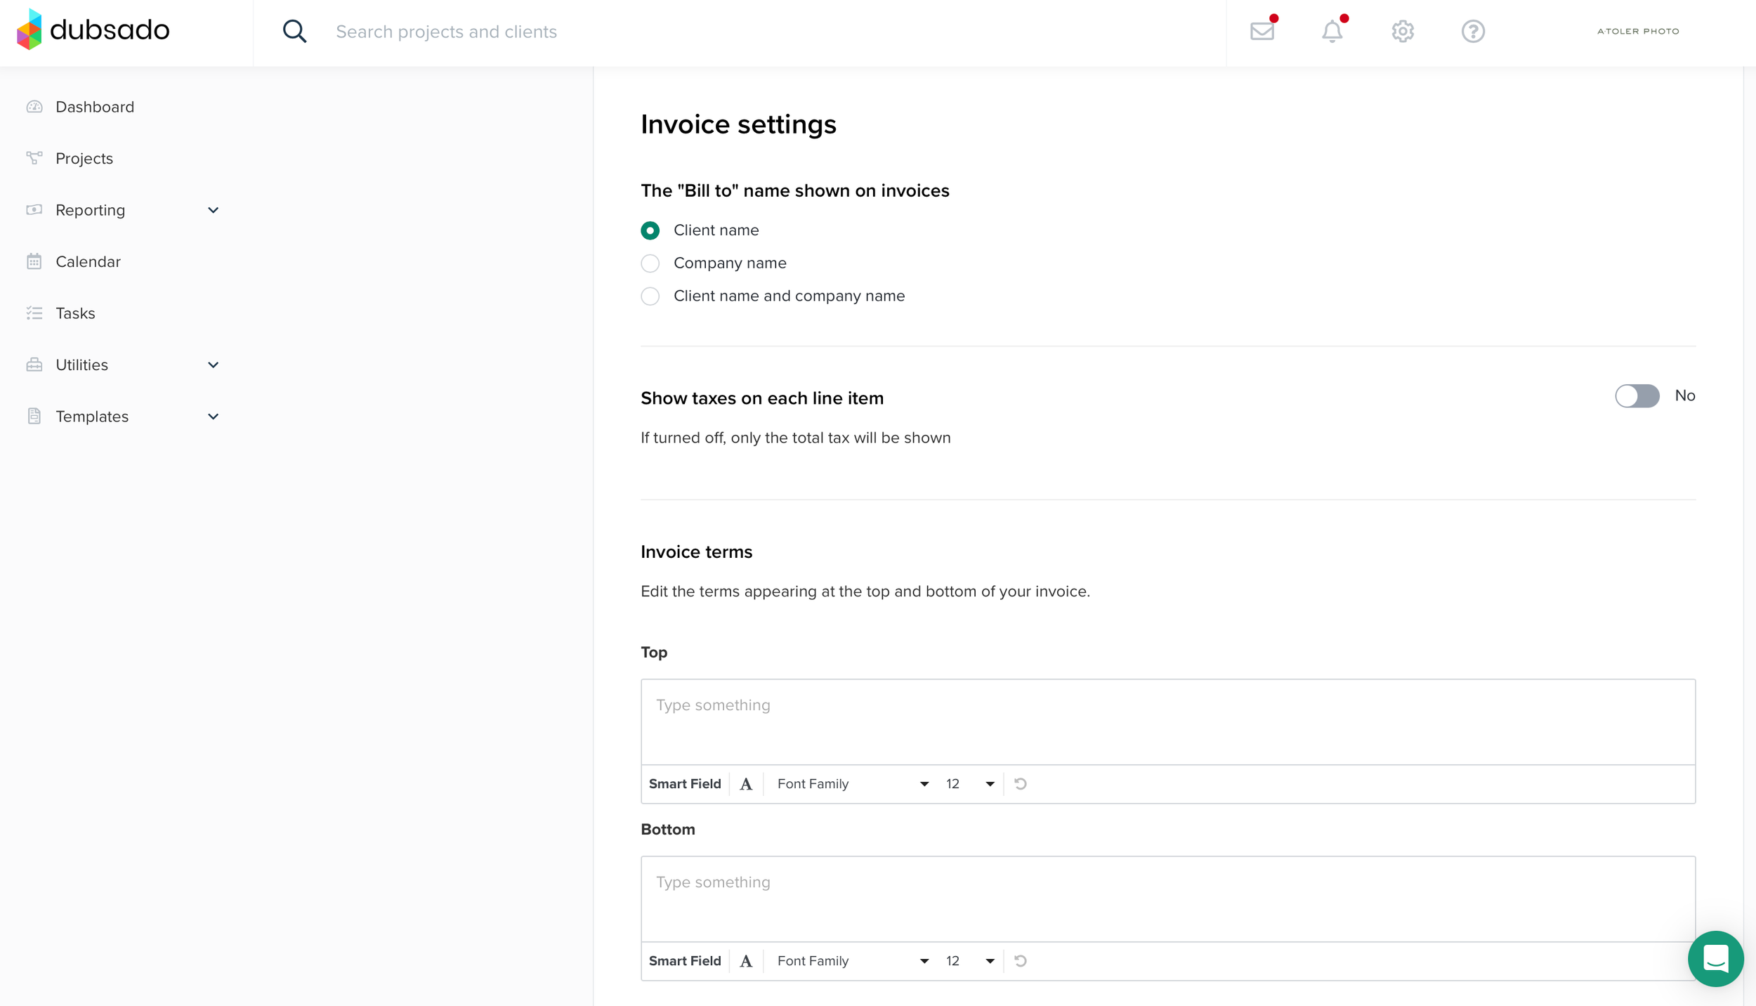Expand the Utilities menu chevron
The height and width of the screenshot is (1006, 1756).
(214, 365)
